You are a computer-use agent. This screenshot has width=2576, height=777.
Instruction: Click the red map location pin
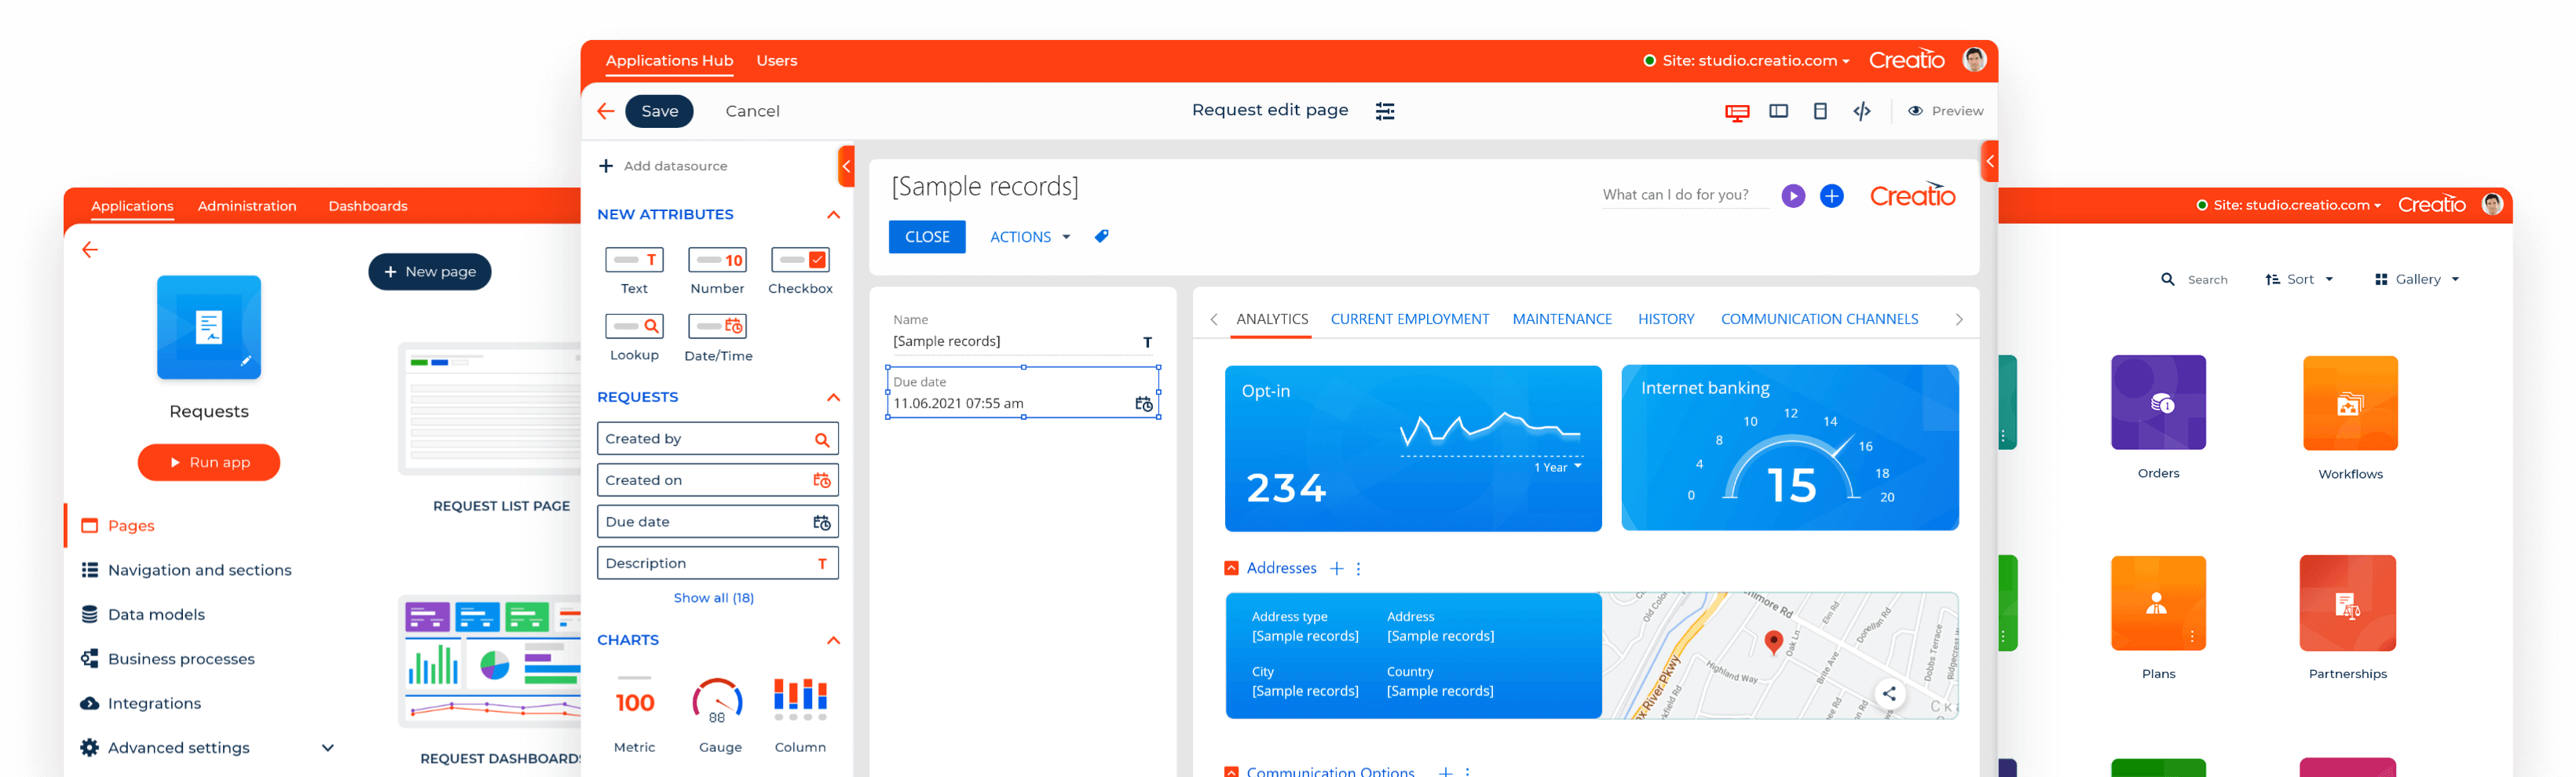pyautogui.click(x=1773, y=641)
